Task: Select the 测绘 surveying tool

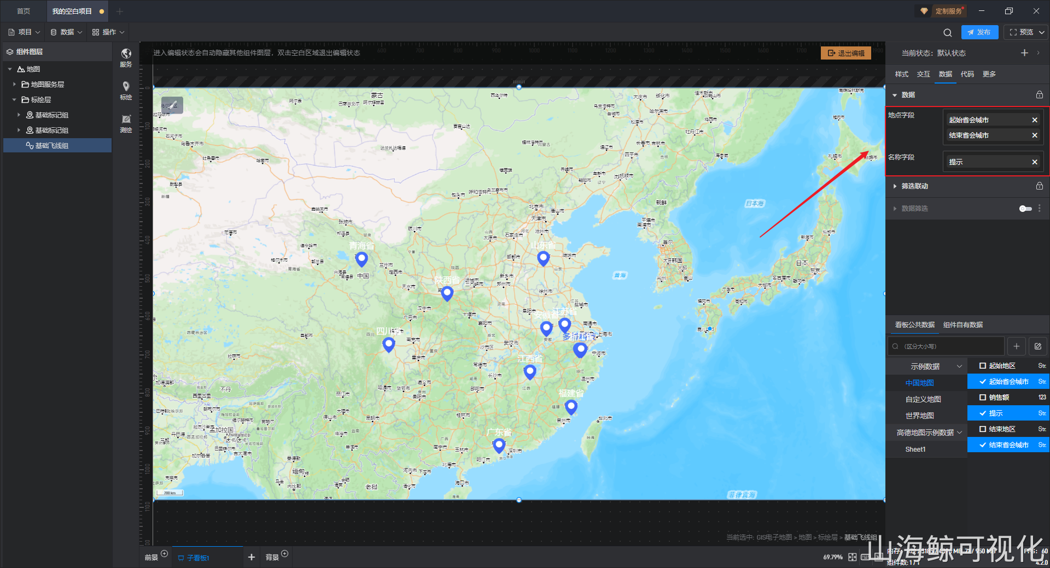Action: pyautogui.click(x=126, y=123)
